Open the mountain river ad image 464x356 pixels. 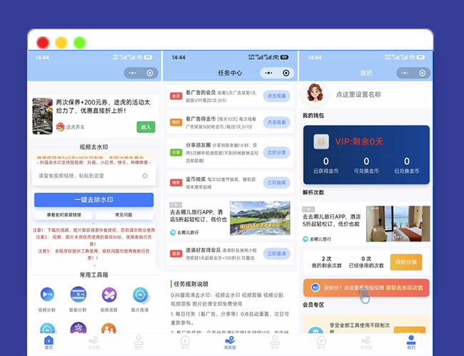click(x=260, y=218)
